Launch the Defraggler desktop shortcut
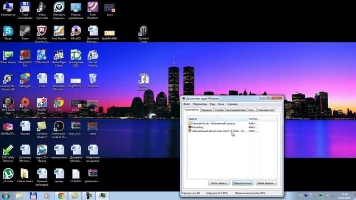 pos(25,81)
